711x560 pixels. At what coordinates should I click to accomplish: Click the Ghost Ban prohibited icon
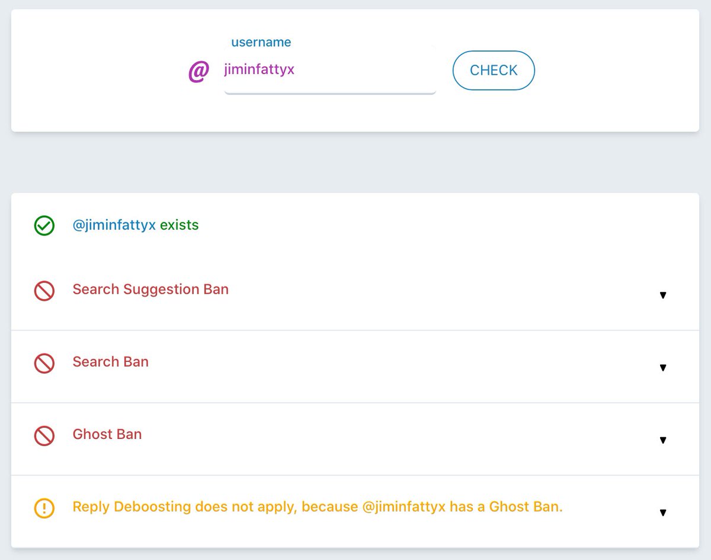pyautogui.click(x=44, y=435)
